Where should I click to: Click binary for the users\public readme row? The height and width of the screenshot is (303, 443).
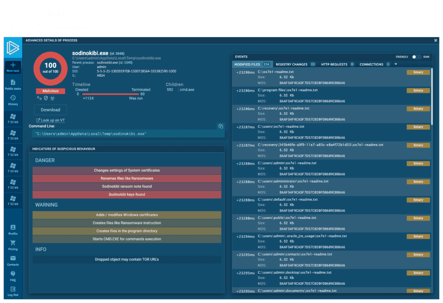[418, 218]
